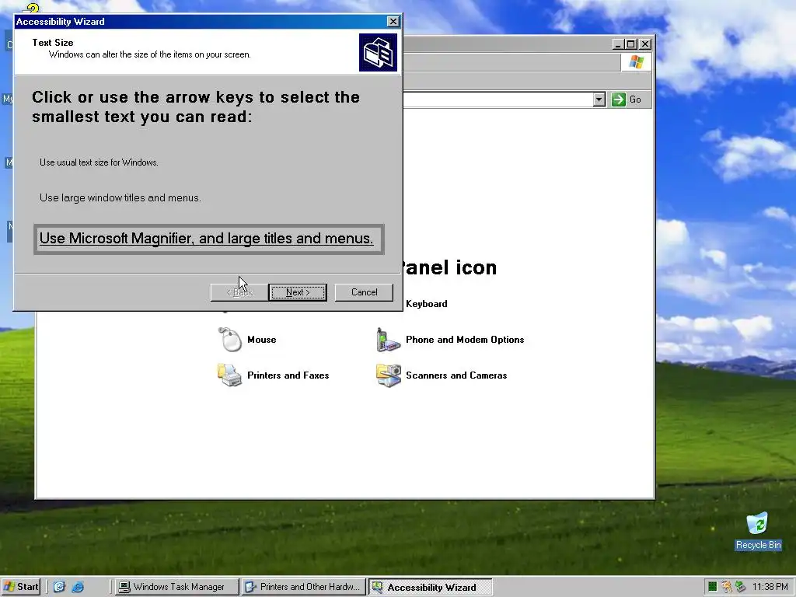Click the second system tray icon
The image size is (796, 597).
point(727,587)
